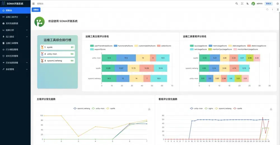
Task: Download the 客观评分变化趋势 chart image
Action: click(x=271, y=109)
